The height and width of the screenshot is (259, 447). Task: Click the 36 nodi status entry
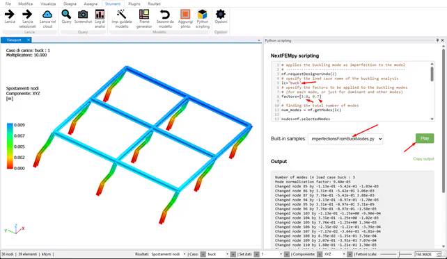click(8, 254)
